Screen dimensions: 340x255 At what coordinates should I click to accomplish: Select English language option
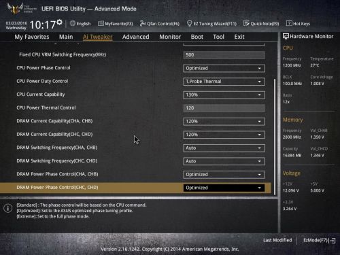coord(84,24)
